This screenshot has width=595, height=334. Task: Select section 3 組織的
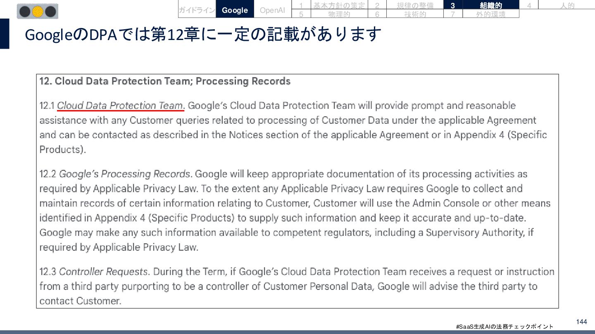tap(490, 5)
